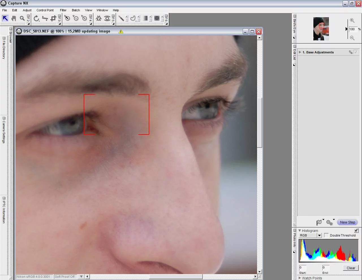
Task: Select the Direct Select arrow tool
Action: pyautogui.click(x=5, y=18)
